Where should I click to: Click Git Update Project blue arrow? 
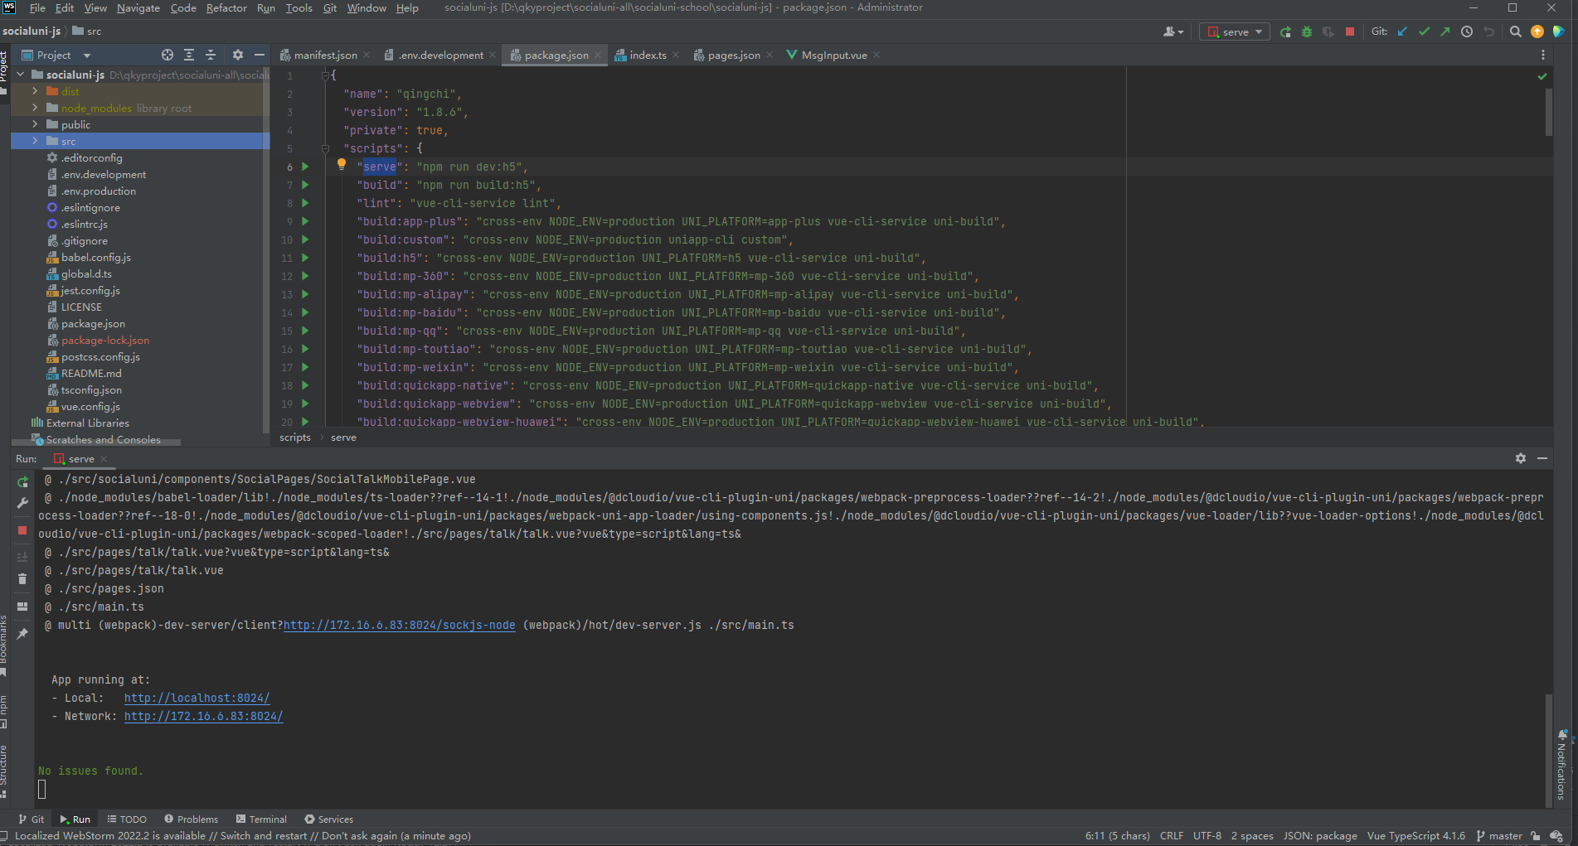click(x=1402, y=31)
